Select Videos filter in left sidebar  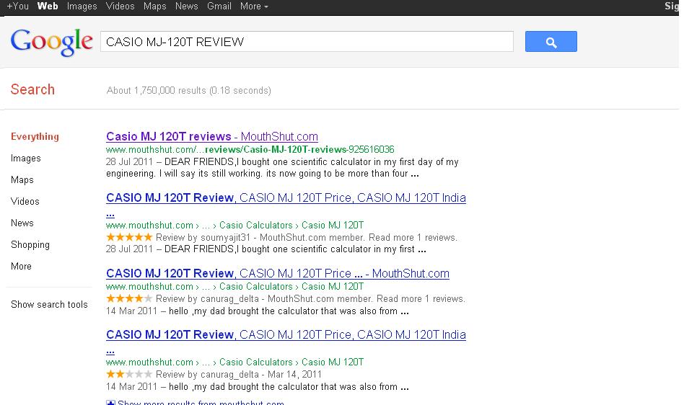point(25,201)
